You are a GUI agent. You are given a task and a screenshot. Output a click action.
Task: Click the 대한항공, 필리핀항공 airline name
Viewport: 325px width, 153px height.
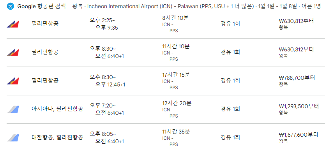[57, 137]
